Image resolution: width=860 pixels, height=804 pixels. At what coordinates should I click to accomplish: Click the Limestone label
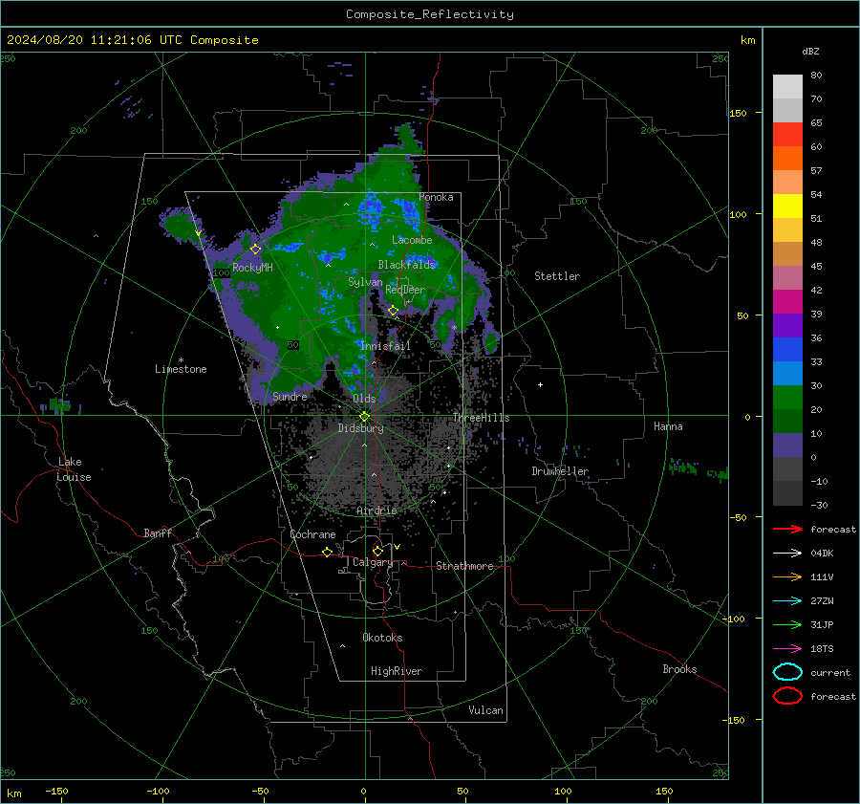[x=181, y=369]
